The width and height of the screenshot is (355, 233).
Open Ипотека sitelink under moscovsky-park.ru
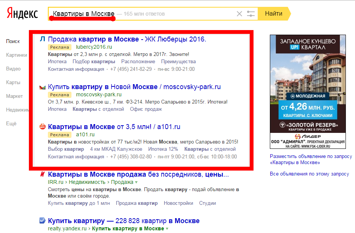(x=57, y=109)
